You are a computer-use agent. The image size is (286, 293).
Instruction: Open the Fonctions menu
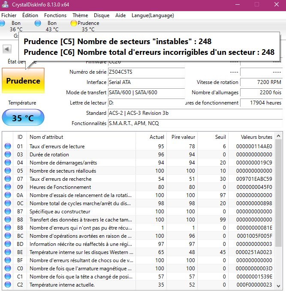(x=55, y=15)
